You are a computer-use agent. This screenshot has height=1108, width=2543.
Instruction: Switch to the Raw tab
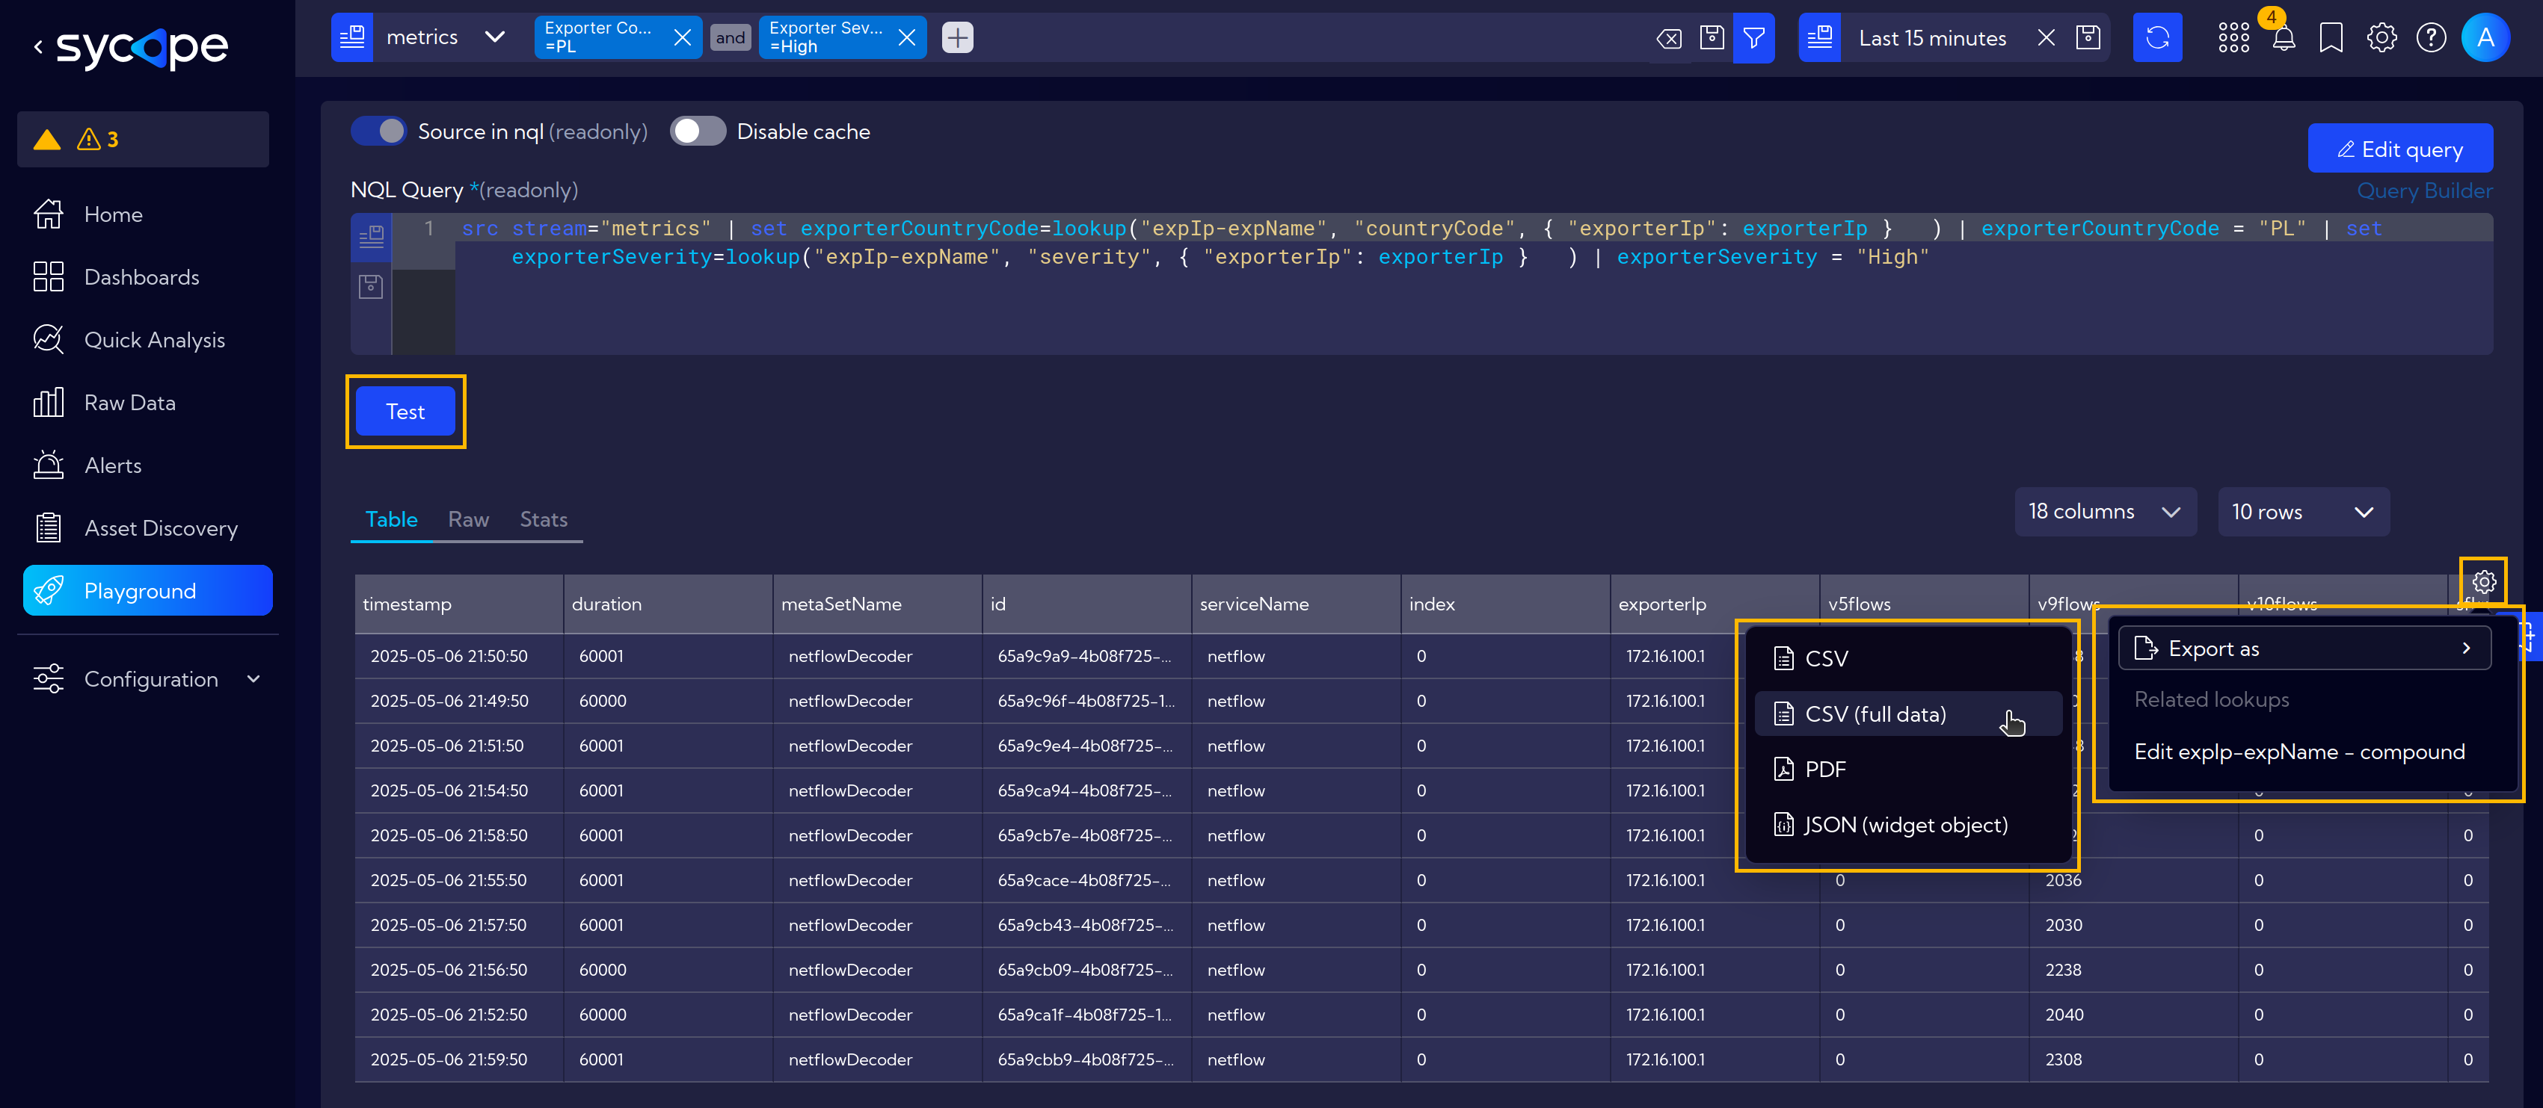(x=468, y=519)
